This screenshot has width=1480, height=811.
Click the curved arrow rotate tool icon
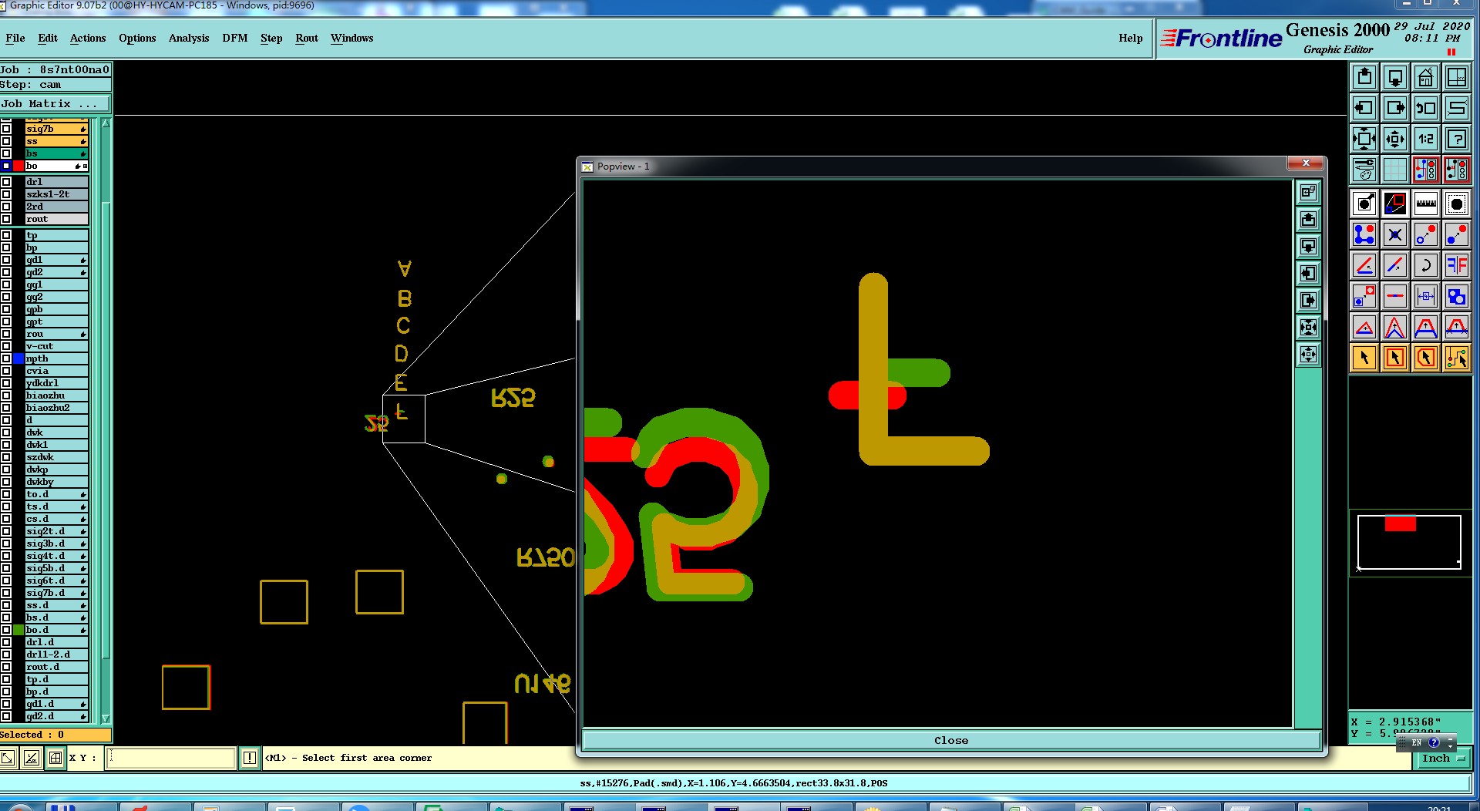click(1426, 265)
